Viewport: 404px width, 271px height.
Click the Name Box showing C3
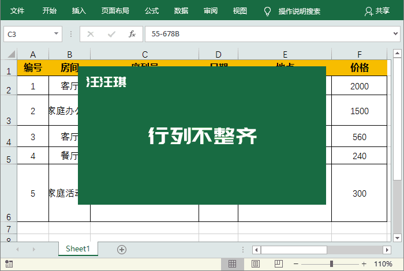coord(28,34)
